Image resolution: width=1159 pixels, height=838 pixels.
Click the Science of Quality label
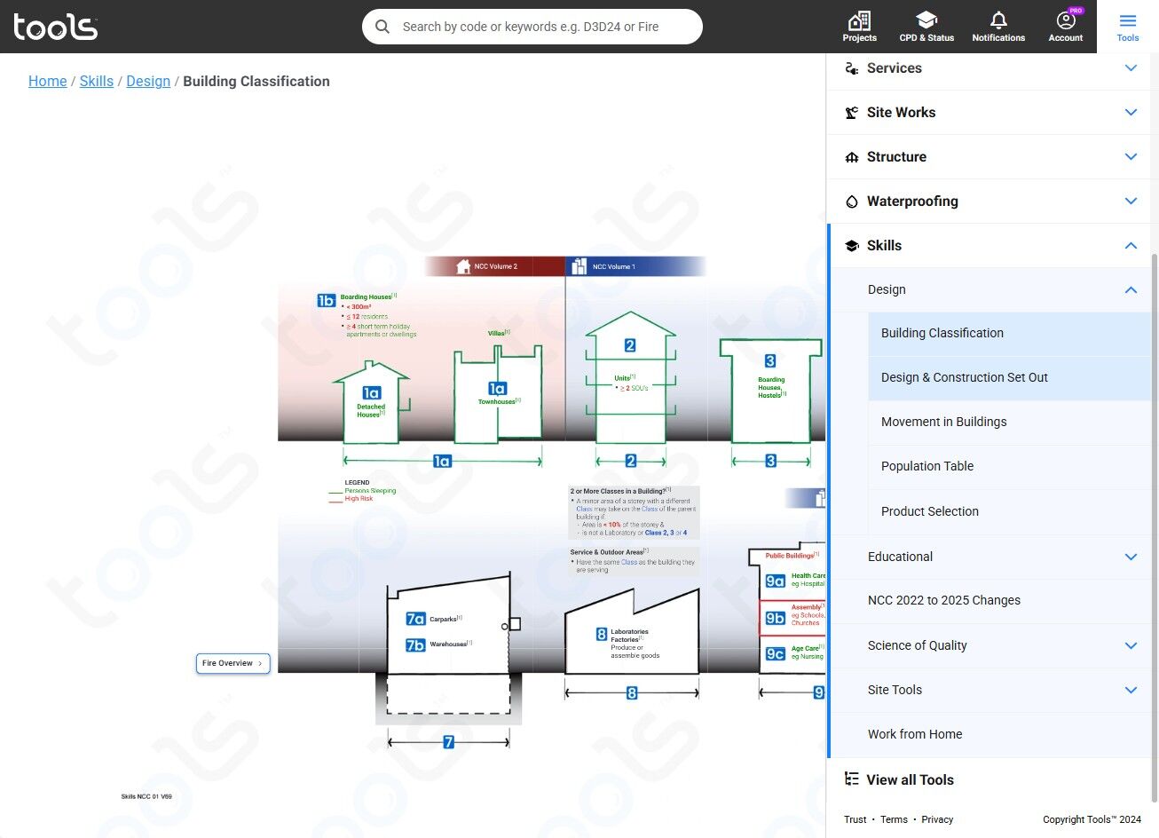coord(917,645)
